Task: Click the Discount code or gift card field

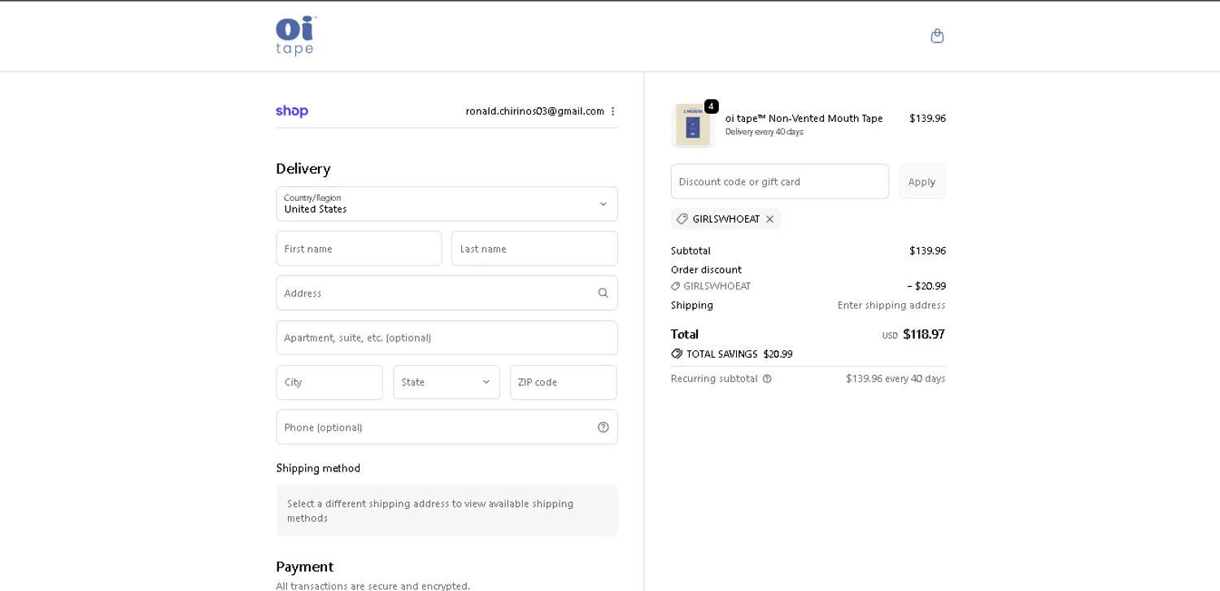Action: (x=780, y=181)
